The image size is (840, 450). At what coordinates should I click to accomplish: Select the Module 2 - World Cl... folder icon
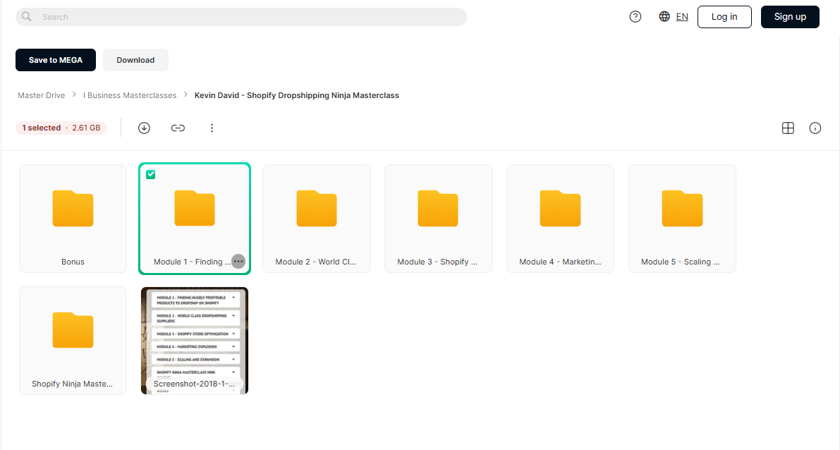pos(317,208)
